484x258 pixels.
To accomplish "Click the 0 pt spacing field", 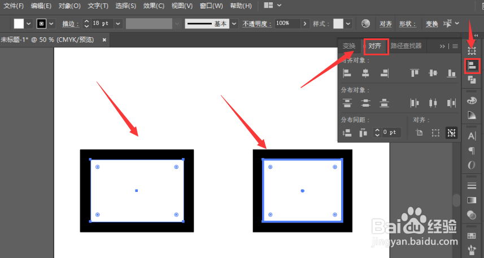I will click(391, 133).
